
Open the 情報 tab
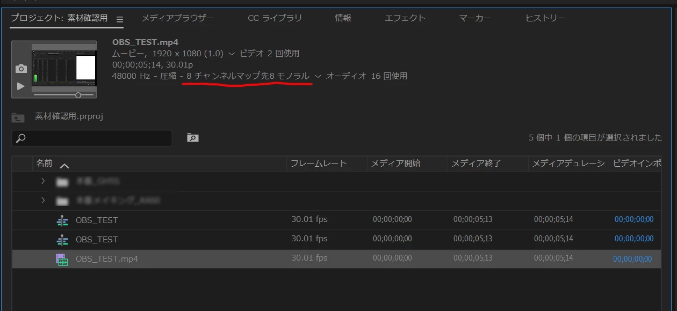(343, 18)
